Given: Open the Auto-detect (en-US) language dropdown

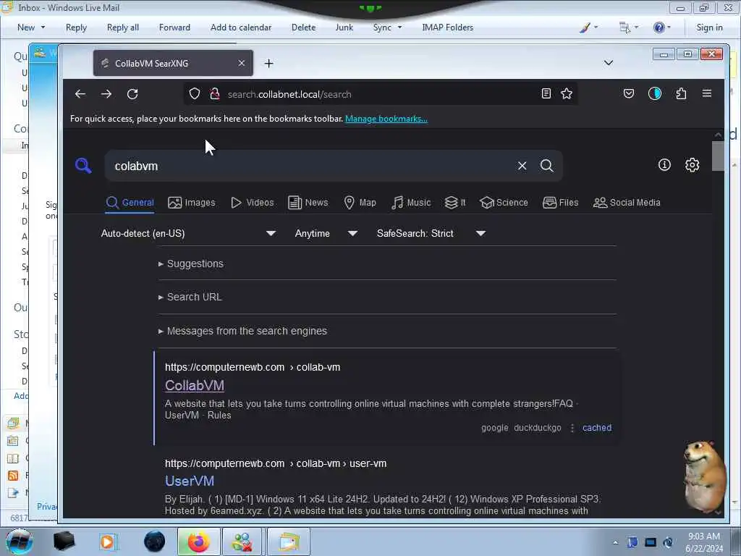Looking at the screenshot, I should point(188,233).
